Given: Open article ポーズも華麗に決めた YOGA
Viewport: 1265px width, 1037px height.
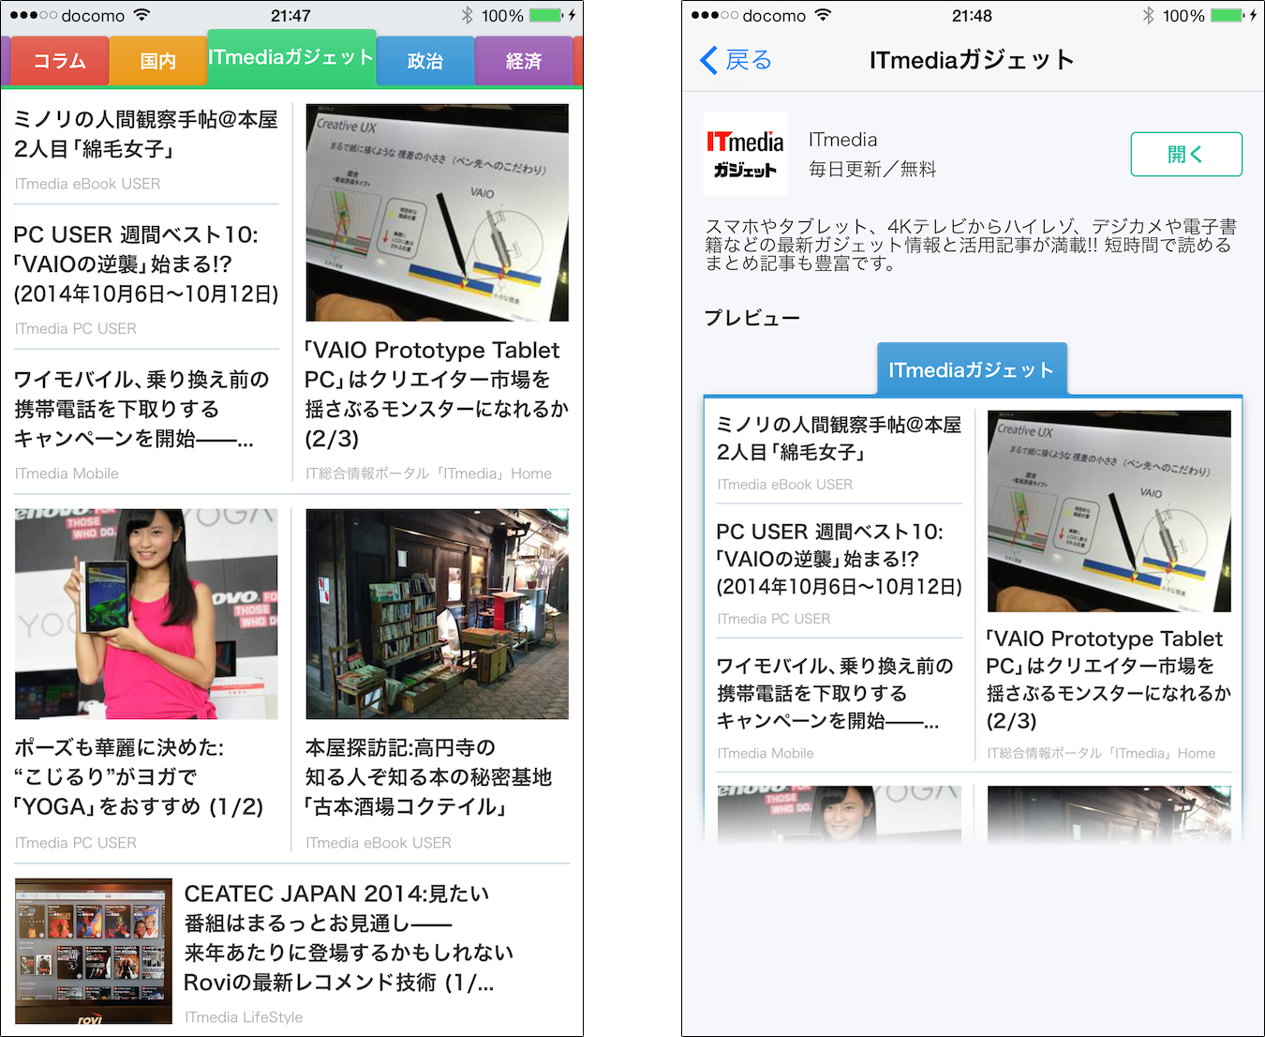Looking at the screenshot, I should pos(139,777).
